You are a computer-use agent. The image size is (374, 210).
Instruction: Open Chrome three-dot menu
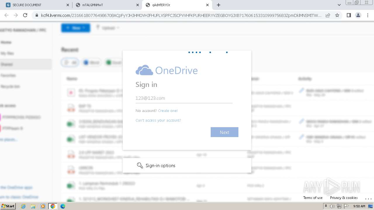368,15
